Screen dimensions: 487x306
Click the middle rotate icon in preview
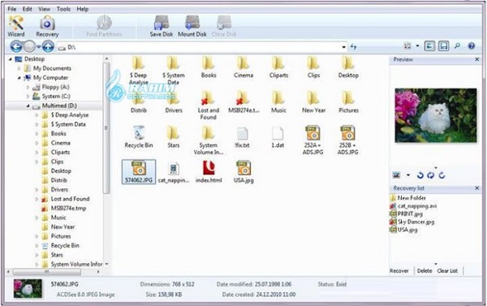click(430, 175)
